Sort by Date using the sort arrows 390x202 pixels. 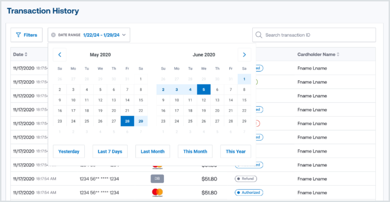(x=26, y=54)
